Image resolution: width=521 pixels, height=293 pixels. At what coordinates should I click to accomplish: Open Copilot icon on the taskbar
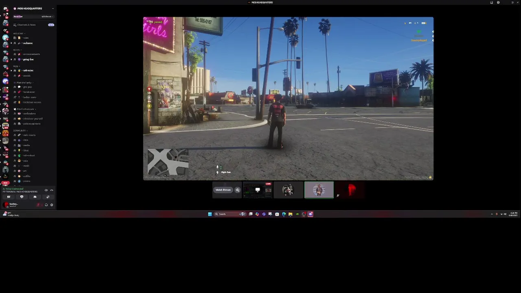click(257, 214)
